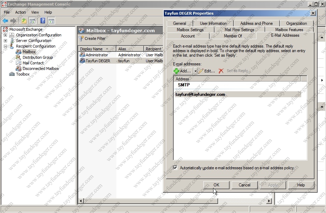Select the Administrator display name in list
The width and height of the screenshot is (326, 213).
tap(97, 55)
